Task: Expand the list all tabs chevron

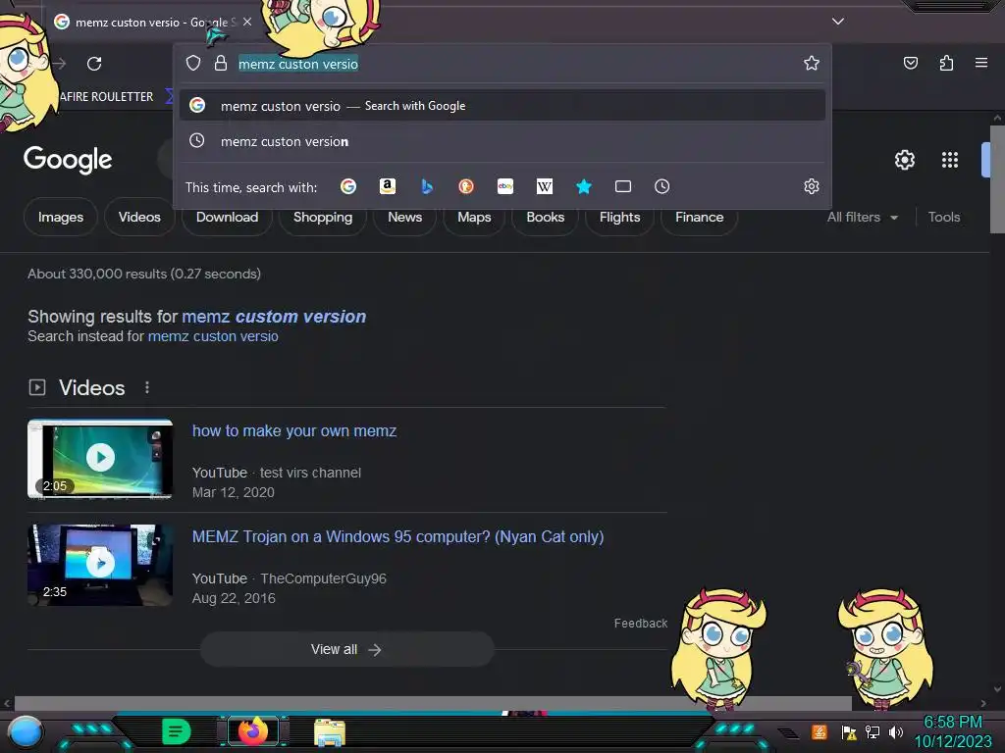Action: pyautogui.click(x=838, y=22)
